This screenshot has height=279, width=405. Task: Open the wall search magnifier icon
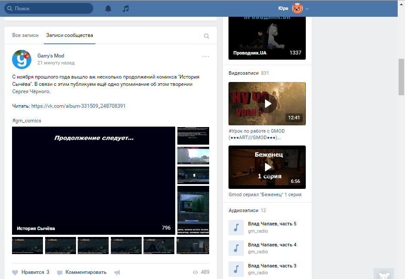tap(207, 36)
